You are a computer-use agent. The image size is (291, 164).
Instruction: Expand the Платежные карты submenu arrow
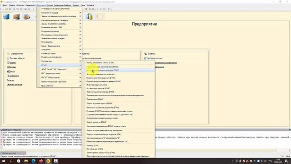[x=80, y=54]
